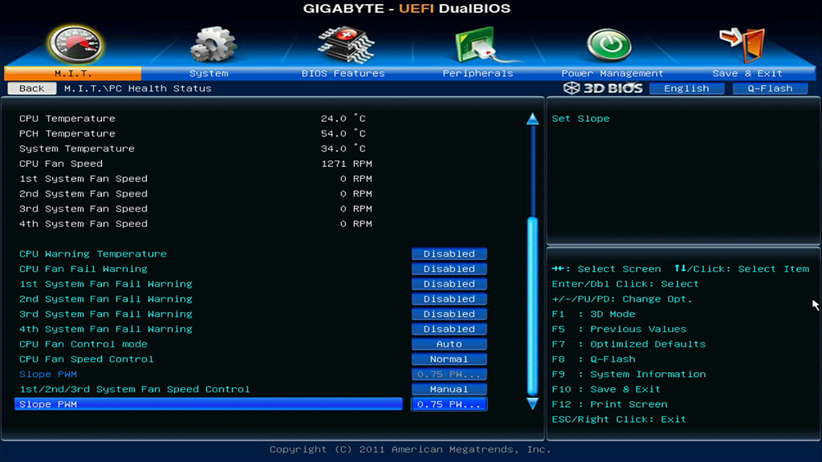Open CPU Fan Control mode Auto option
The height and width of the screenshot is (462, 822).
[x=450, y=344]
